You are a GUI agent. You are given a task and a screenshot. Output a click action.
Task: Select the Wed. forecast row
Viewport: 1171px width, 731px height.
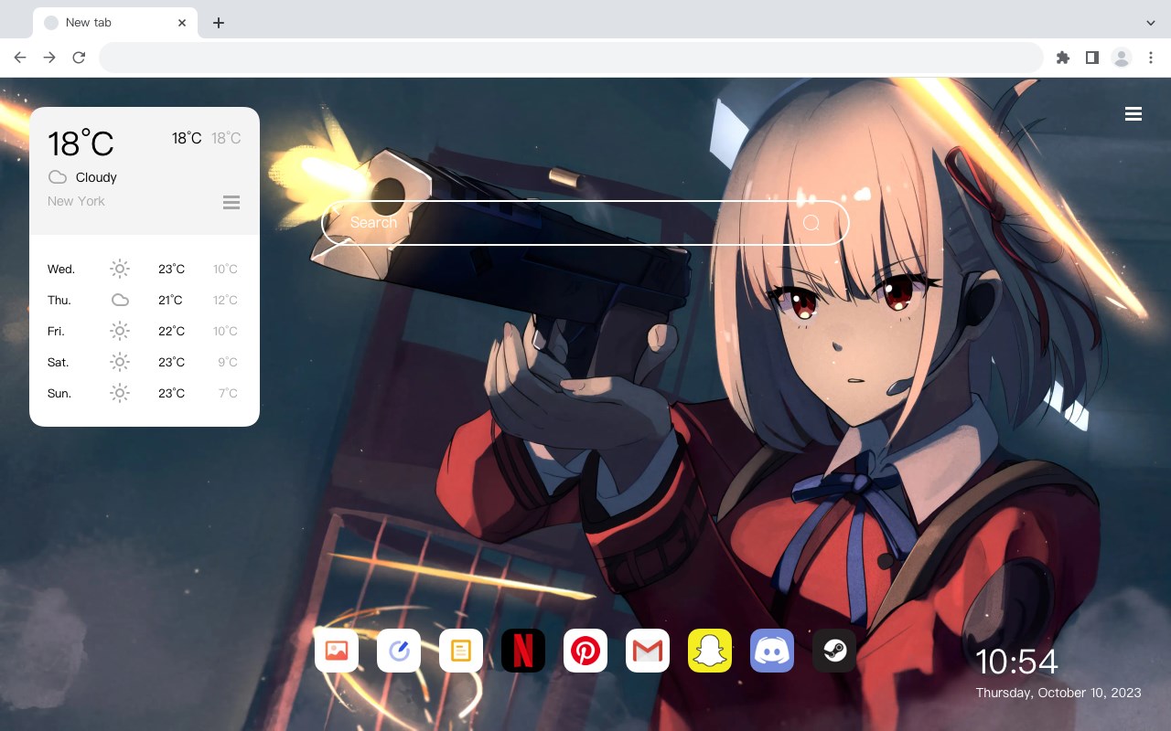(x=145, y=269)
